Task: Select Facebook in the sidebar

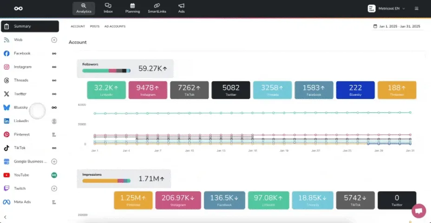Action: tap(22, 53)
